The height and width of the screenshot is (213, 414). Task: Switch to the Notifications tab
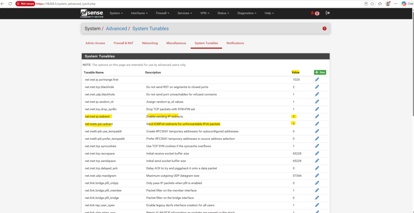pyautogui.click(x=235, y=43)
